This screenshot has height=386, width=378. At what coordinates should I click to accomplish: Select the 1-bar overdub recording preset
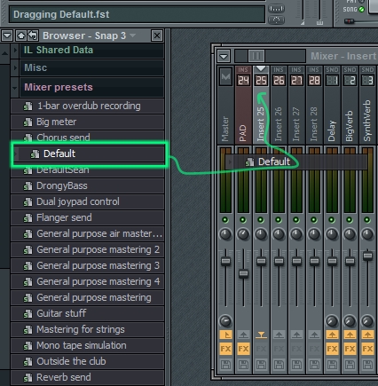[87, 106]
